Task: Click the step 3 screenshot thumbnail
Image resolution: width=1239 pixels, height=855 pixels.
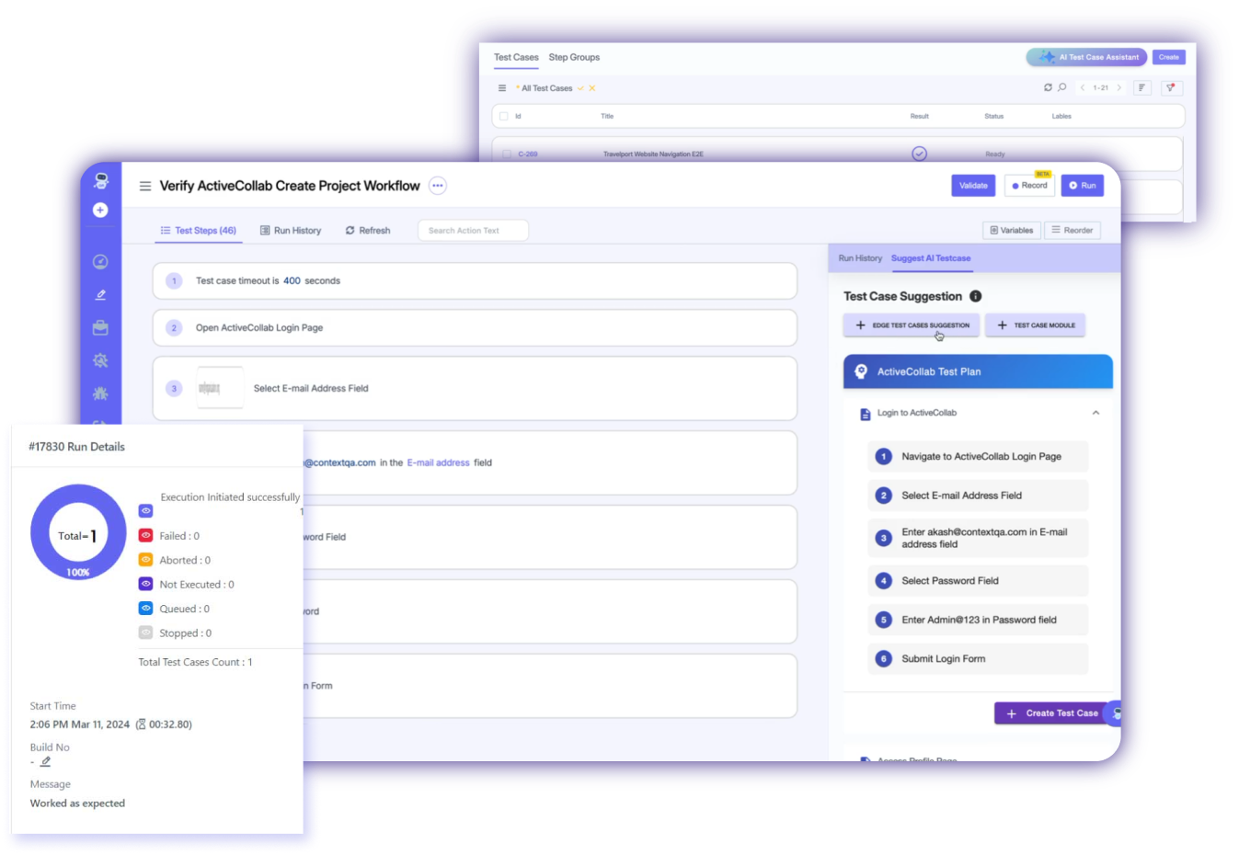Action: pos(220,388)
